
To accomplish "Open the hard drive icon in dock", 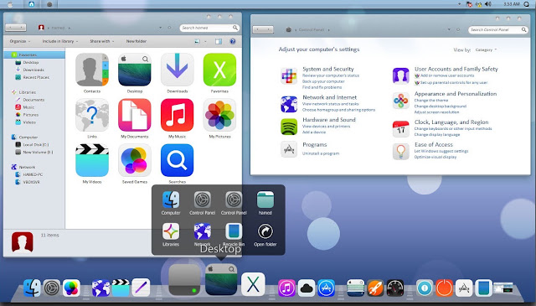I will [x=184, y=280].
